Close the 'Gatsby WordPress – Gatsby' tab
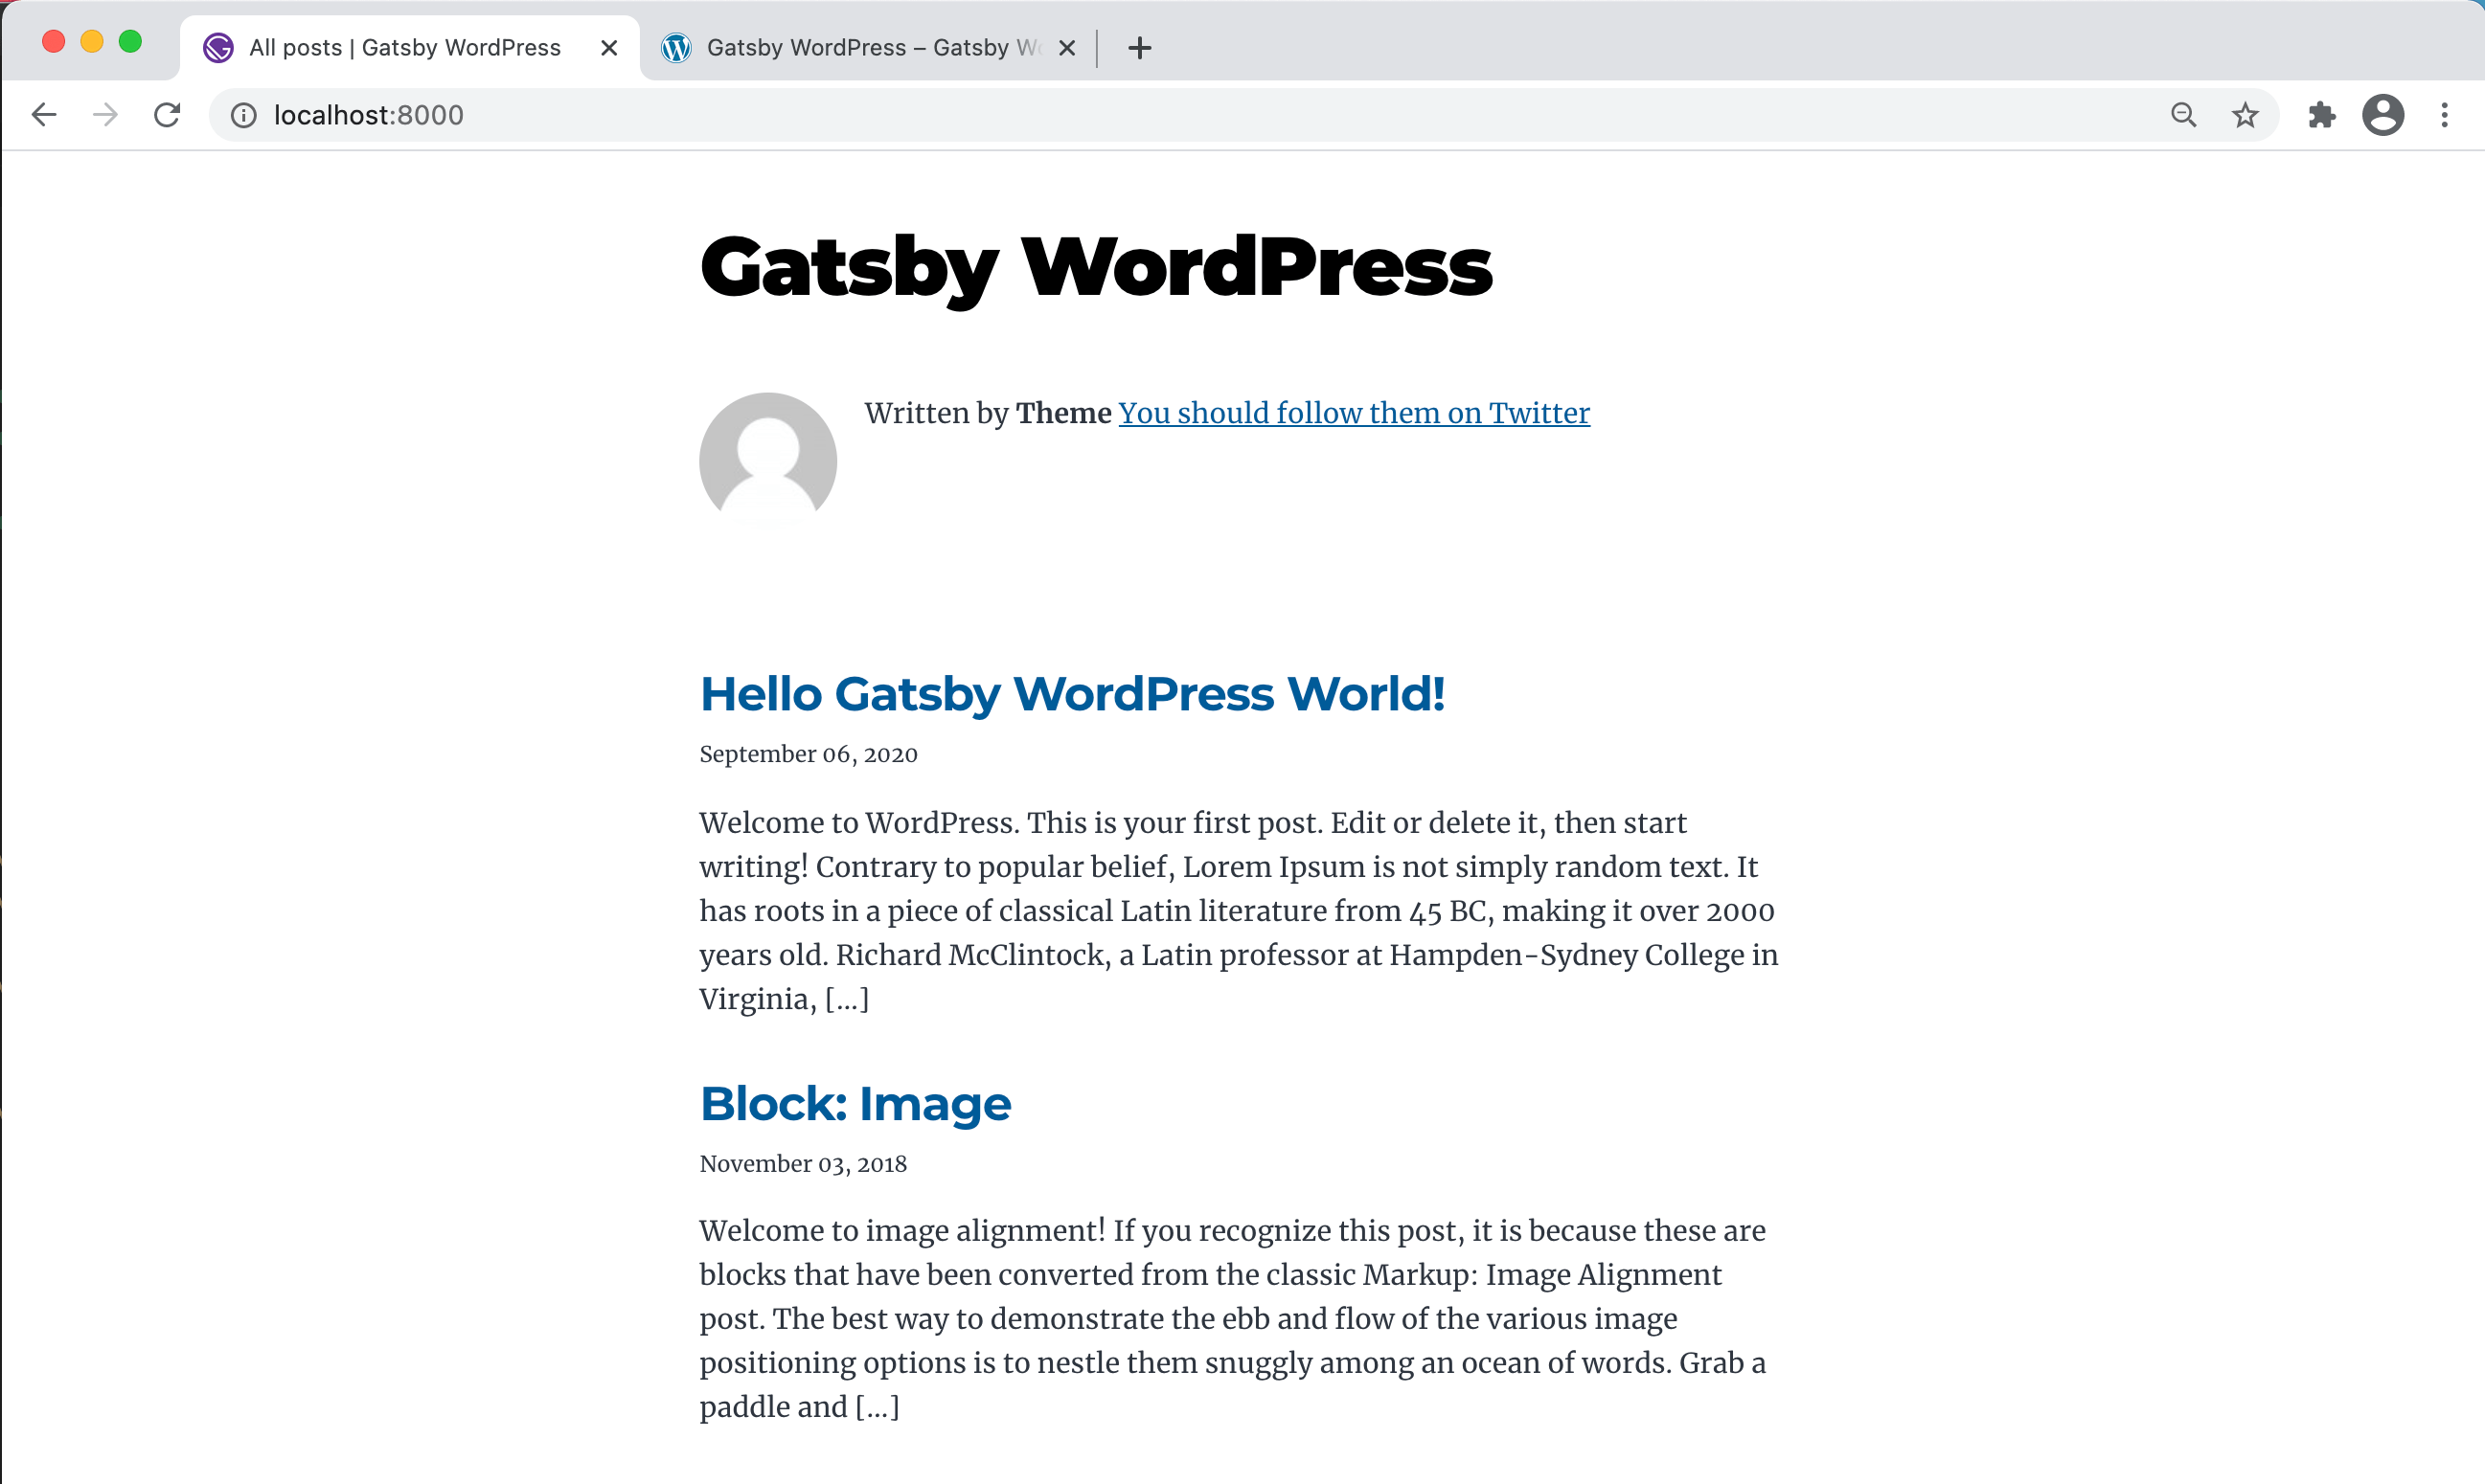This screenshot has height=1484, width=2485. point(1066,48)
